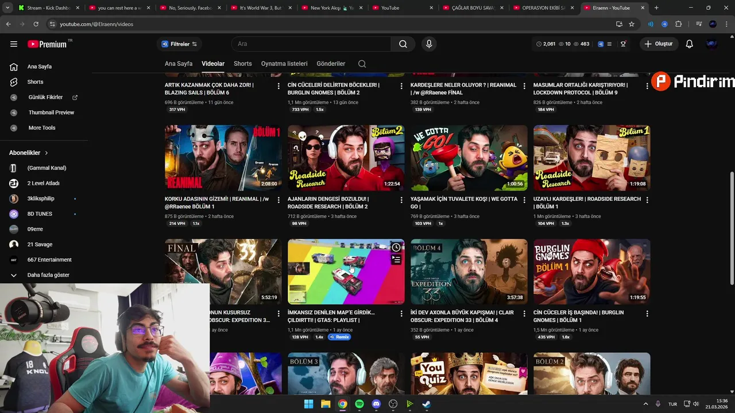Add GTA5 playlist video to Watch Later
Screen dimensions: 735x413
396,247
